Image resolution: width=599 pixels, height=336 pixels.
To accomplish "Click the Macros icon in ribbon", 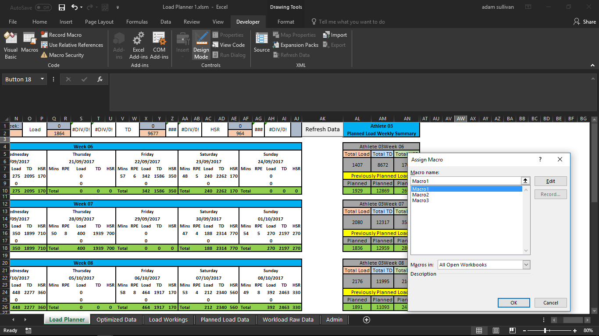I will (x=29, y=43).
